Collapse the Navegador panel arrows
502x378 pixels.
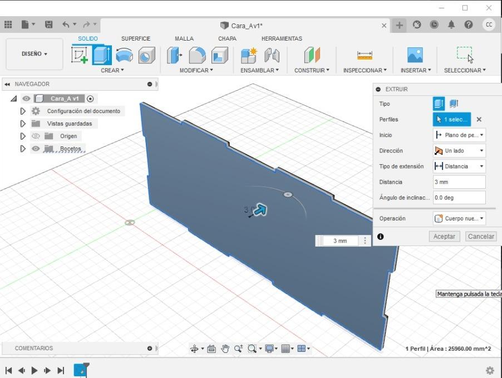(x=7, y=84)
